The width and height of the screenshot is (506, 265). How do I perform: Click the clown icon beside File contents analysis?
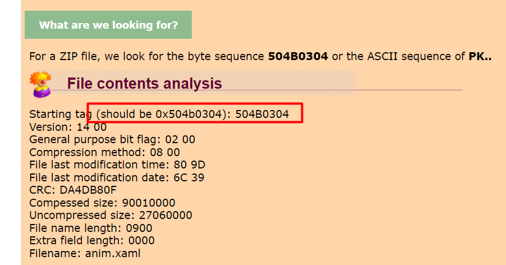(x=40, y=85)
